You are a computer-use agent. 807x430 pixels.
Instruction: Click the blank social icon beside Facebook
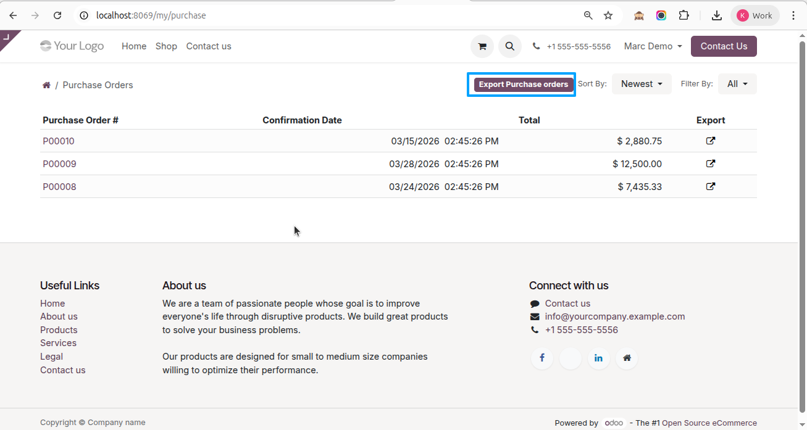tap(571, 358)
